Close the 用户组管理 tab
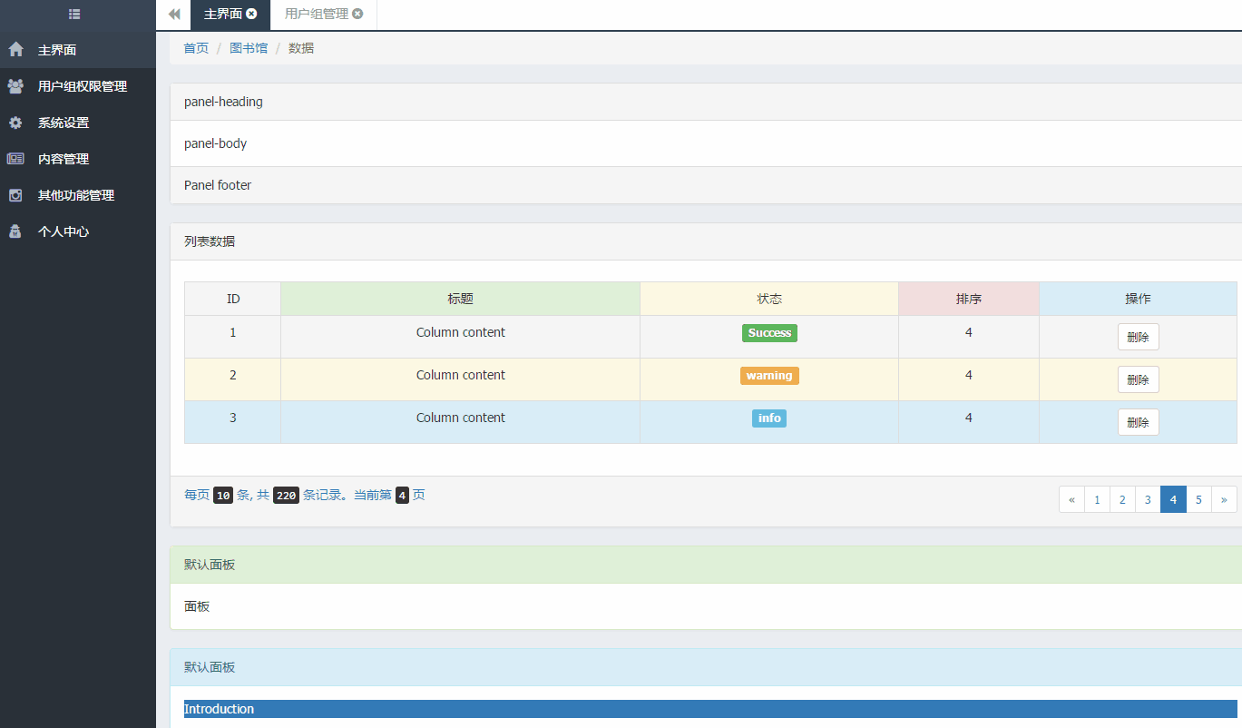Image resolution: width=1242 pixels, height=728 pixels. (357, 14)
